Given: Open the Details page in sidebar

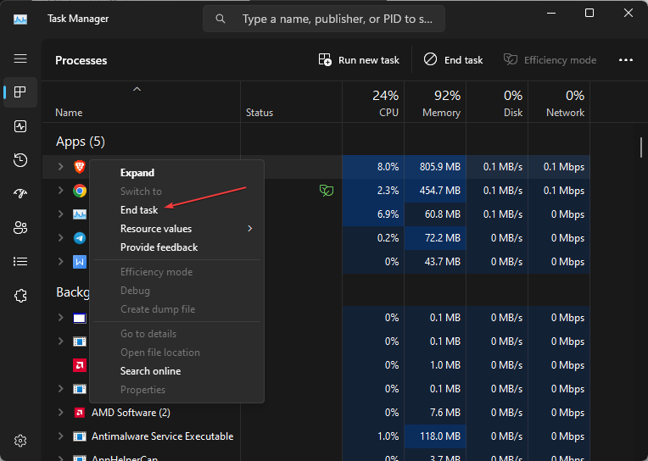Looking at the screenshot, I should [x=20, y=262].
